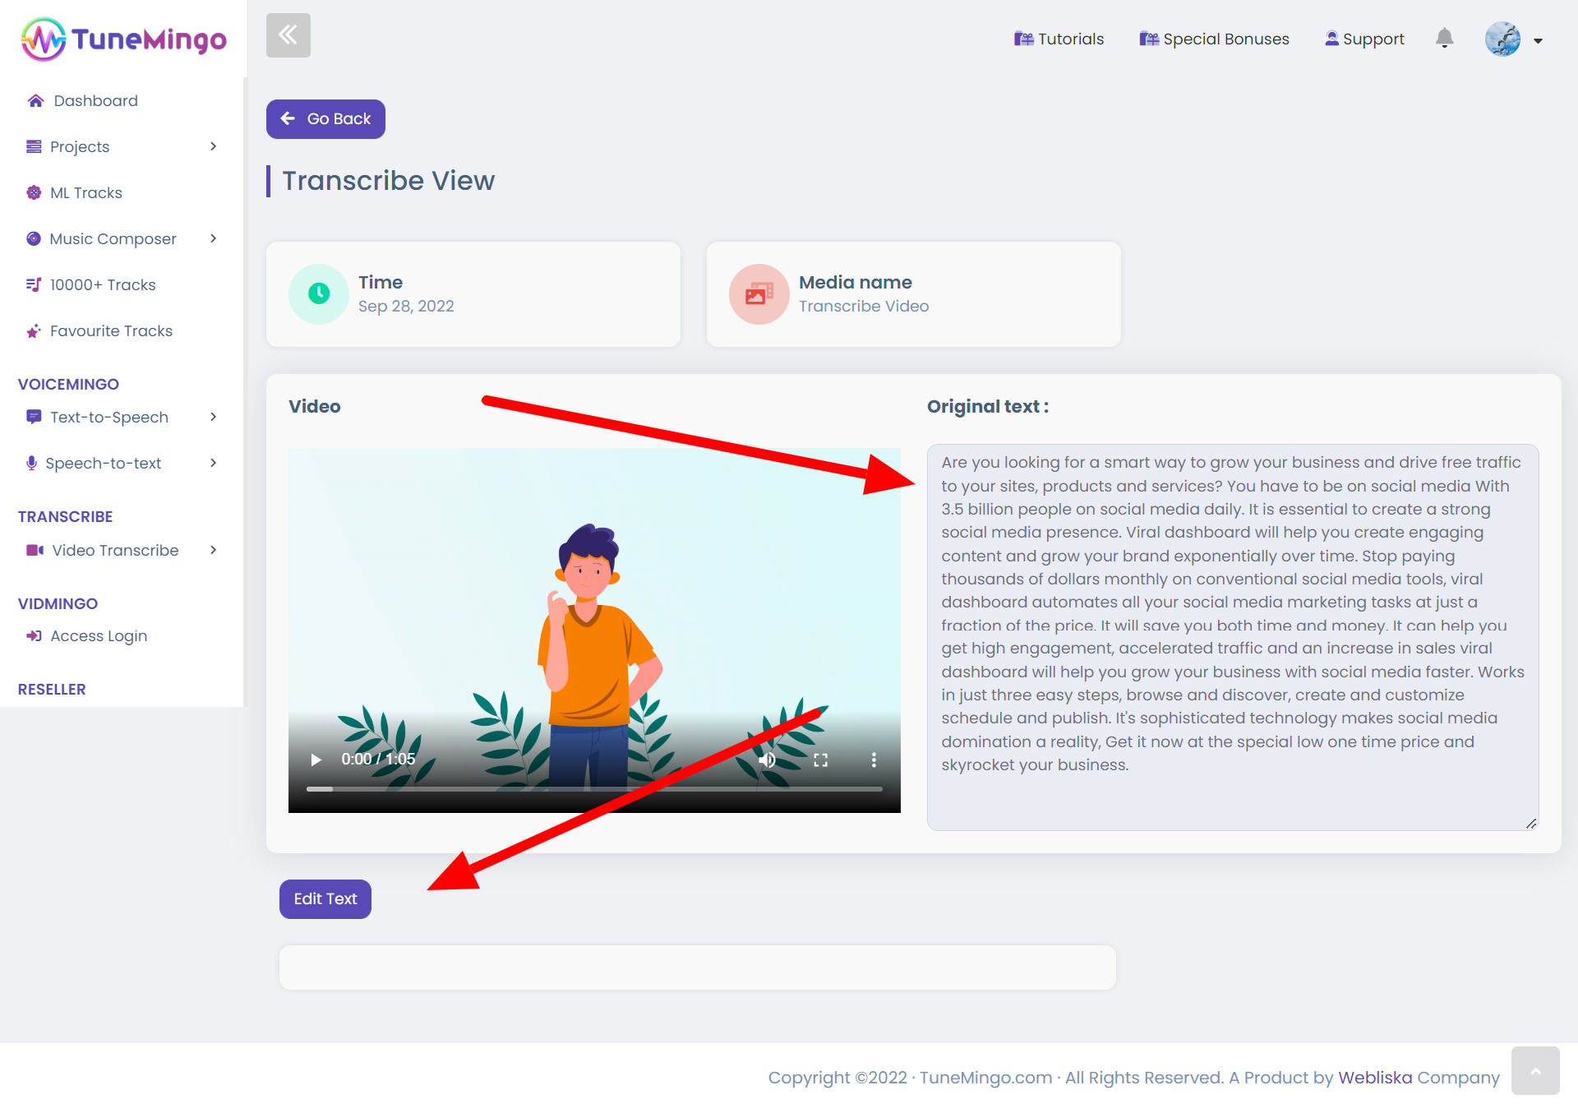This screenshot has height=1113, width=1578.
Task: Open Dashboard home icon
Action: point(35,100)
